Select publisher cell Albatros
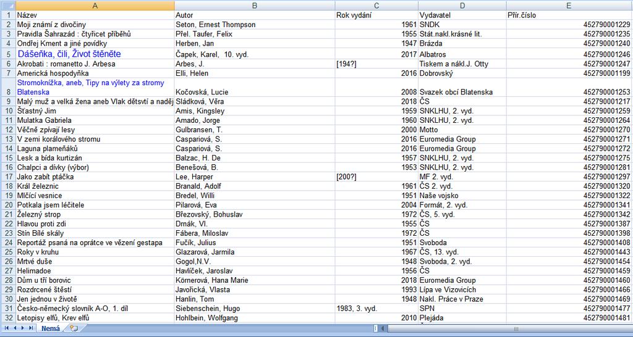This screenshot has width=633, height=337. (462, 54)
